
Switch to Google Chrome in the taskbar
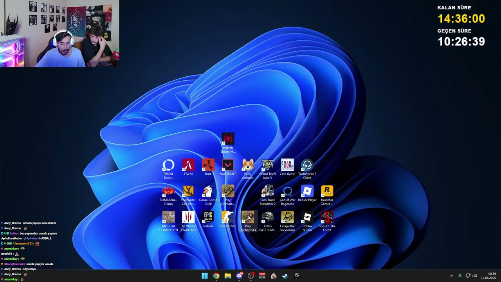coord(216,276)
